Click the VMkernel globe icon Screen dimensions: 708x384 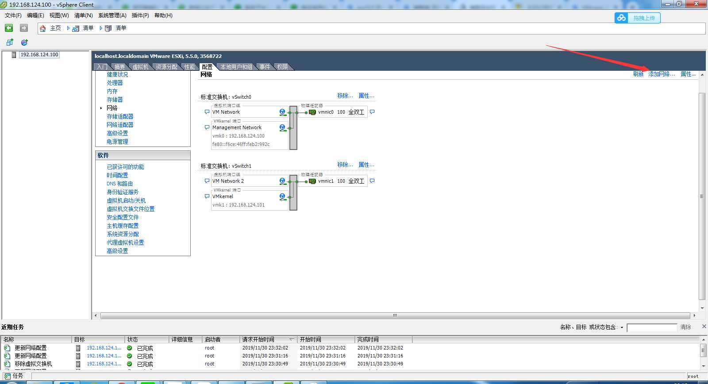282,197
